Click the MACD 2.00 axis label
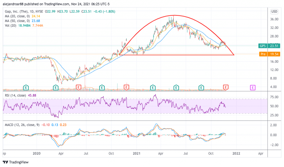284x167 pixels. point(273,125)
